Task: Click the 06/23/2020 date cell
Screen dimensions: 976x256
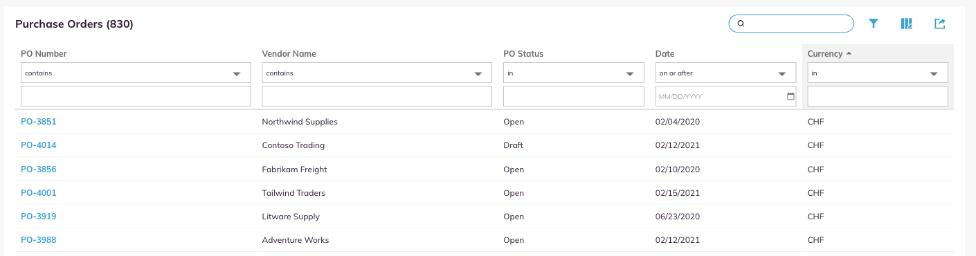Action: tap(678, 217)
